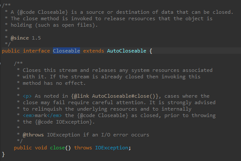This screenshot has height=161, width=241.
Task: Click the close method name in the declaration
Action: (x=57, y=148)
